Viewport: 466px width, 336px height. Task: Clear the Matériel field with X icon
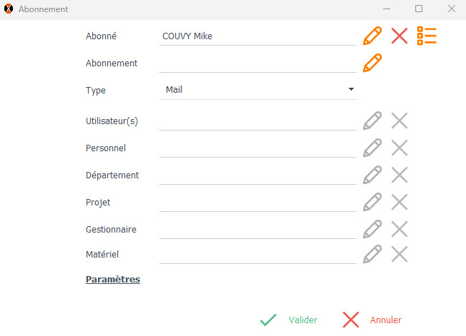(400, 253)
